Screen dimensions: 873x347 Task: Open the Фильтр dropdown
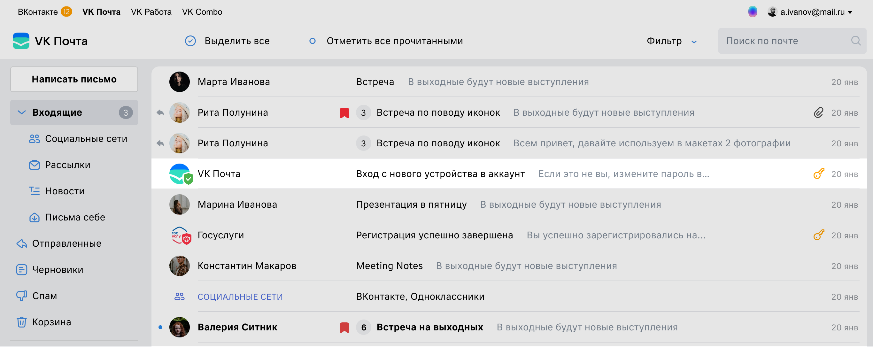(671, 41)
